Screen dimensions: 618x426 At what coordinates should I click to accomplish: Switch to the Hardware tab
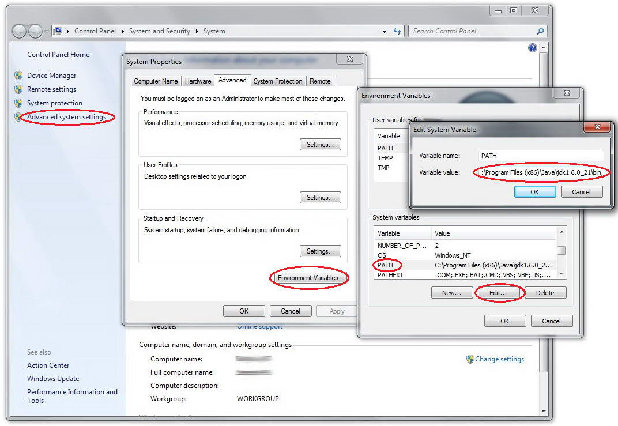(x=198, y=81)
